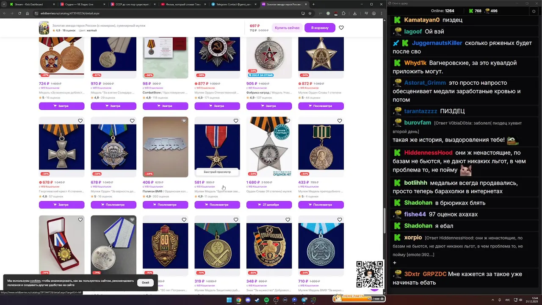This screenshot has width=542, height=305.
Task: Add Золотая звезда product to favorites
Action: coord(341,28)
